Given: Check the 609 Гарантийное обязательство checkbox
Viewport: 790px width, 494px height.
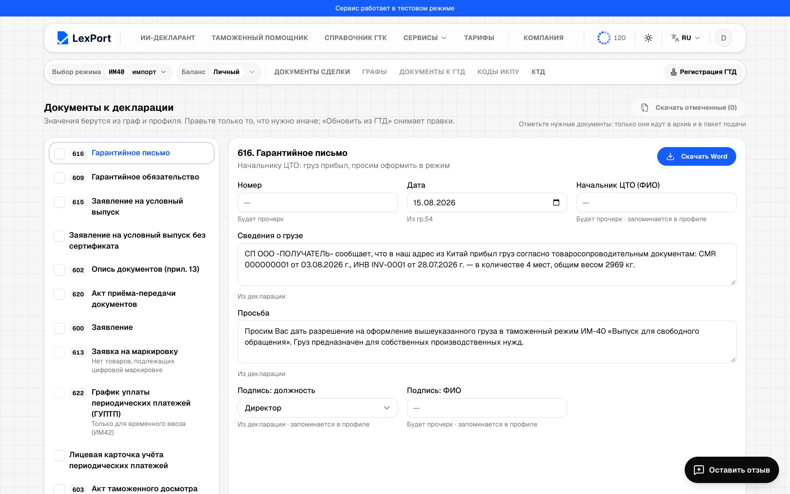Looking at the screenshot, I should 60,178.
